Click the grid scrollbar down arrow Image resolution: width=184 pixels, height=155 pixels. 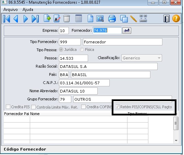176,141
